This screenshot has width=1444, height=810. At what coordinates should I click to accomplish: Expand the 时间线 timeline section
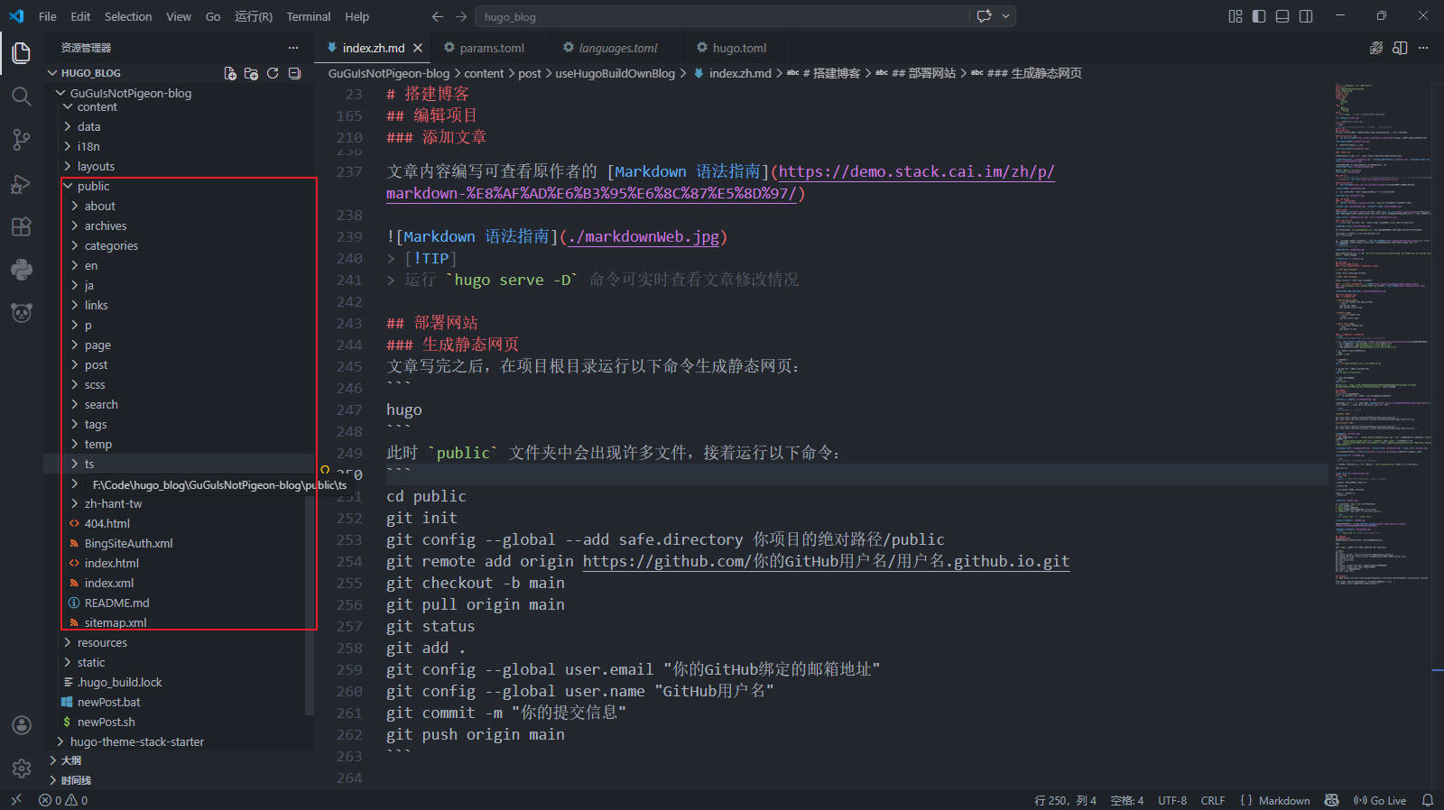[x=180, y=780]
